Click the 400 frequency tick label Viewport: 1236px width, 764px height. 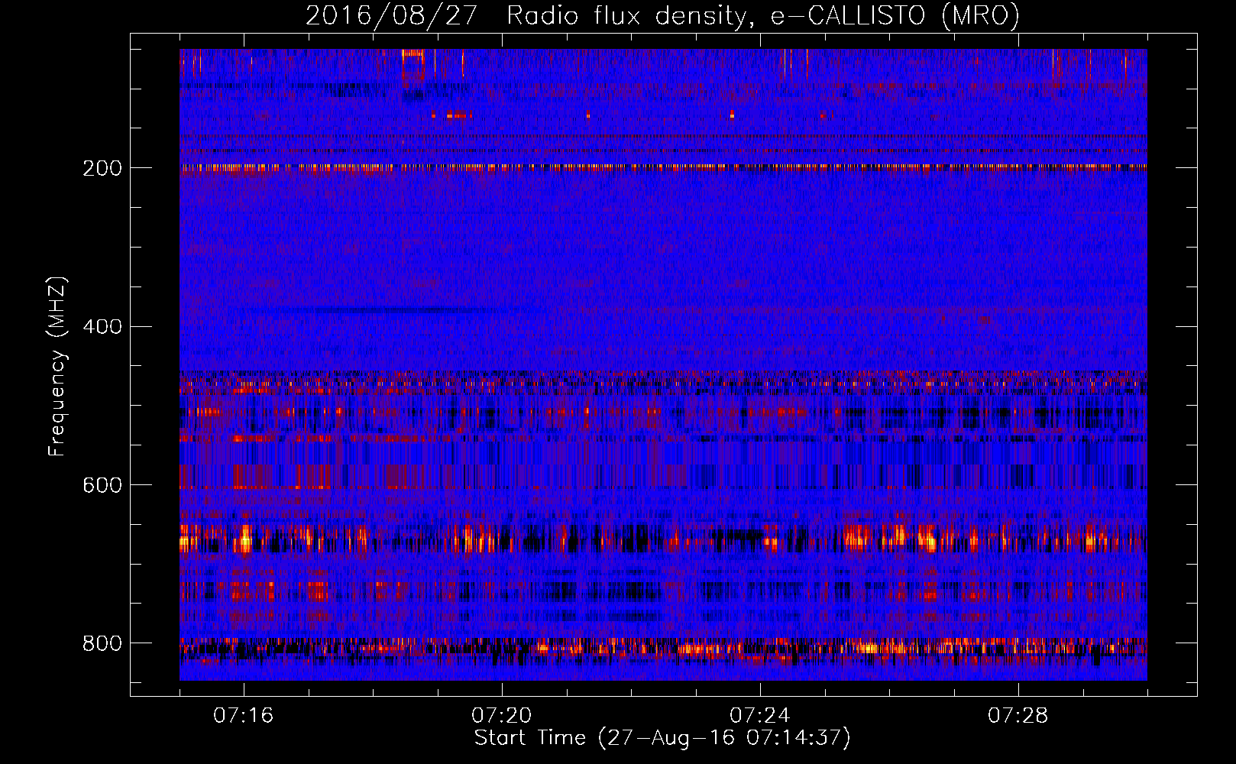click(102, 327)
